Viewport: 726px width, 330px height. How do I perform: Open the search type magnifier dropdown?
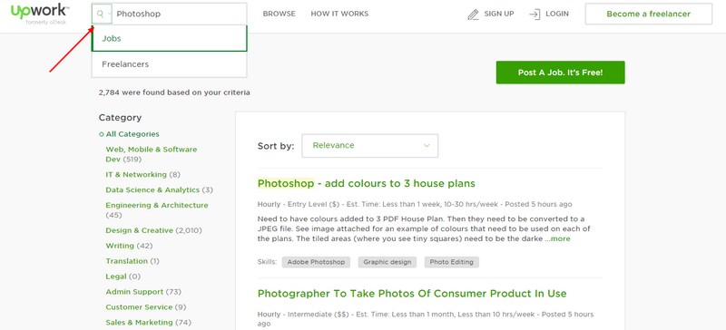coord(103,14)
